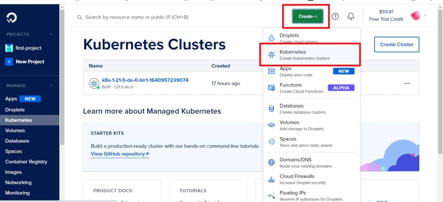Toggle the green Create dropdown button

[308, 17]
